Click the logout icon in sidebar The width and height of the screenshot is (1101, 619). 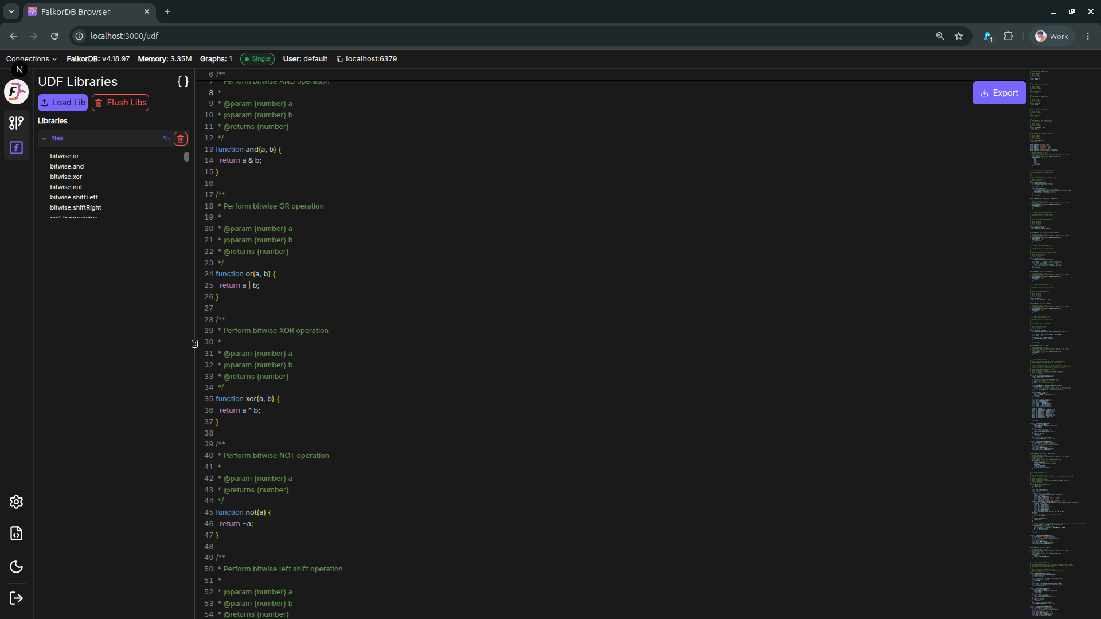point(16,598)
